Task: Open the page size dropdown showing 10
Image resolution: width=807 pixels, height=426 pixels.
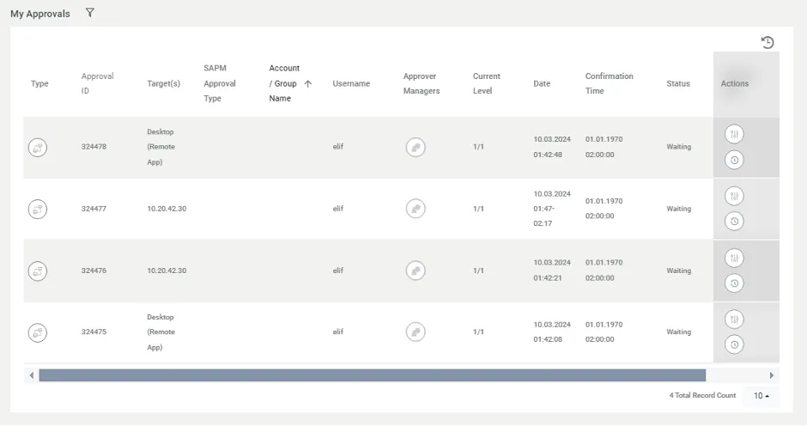Action: [x=761, y=396]
